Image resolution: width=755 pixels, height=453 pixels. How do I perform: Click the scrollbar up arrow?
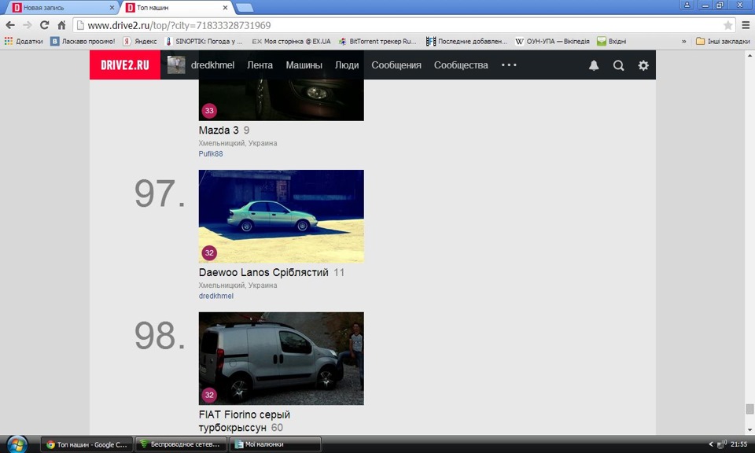(x=749, y=54)
